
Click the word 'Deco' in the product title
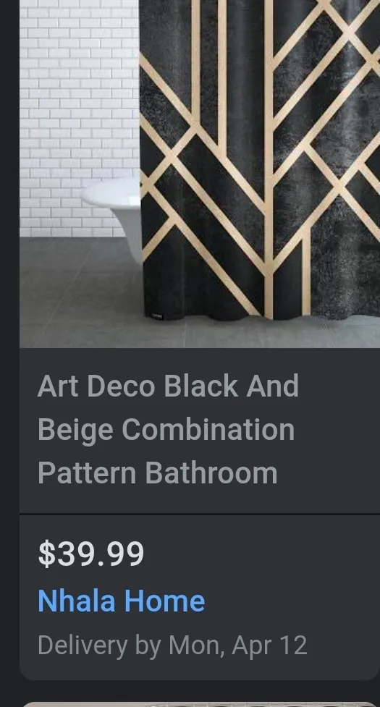[x=121, y=386]
